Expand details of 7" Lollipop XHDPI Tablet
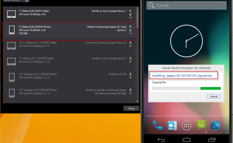This screenshot has height=143, width=233. [130, 61]
